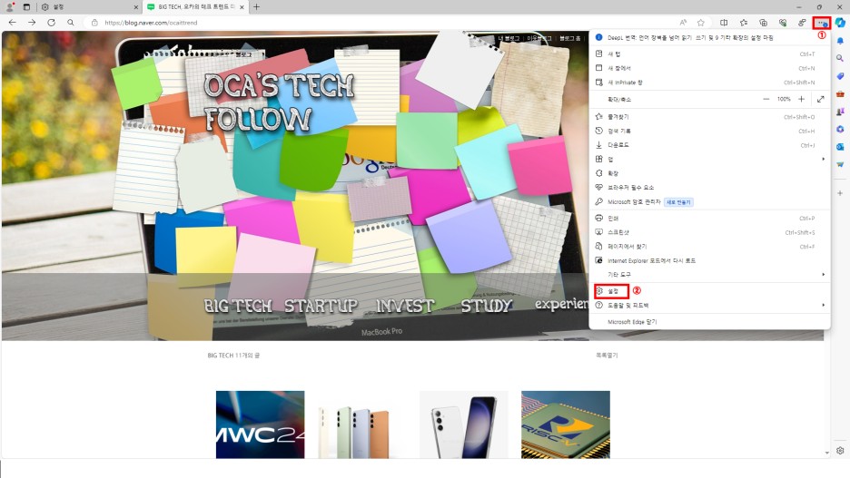Open 검색 기록 (History) from the menu
Image resolution: width=850 pixels, height=478 pixels.
click(709, 131)
